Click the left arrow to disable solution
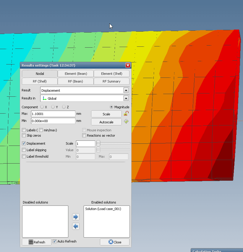 [76, 226]
